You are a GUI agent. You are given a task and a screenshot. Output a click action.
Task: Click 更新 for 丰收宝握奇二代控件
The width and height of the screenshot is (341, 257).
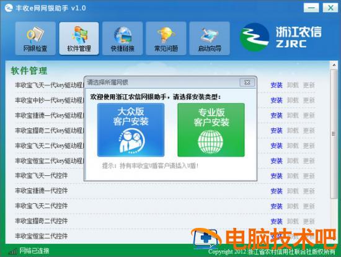point(309,221)
